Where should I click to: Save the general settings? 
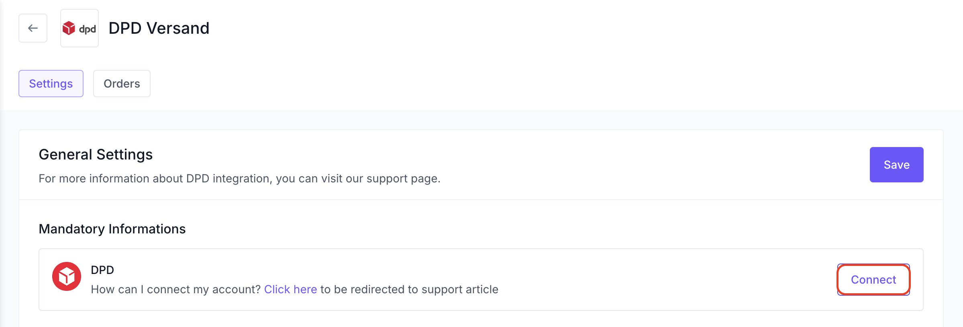coord(896,165)
